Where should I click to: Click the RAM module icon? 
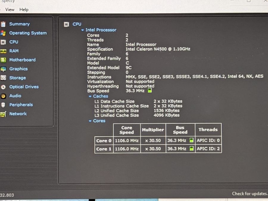(3, 51)
